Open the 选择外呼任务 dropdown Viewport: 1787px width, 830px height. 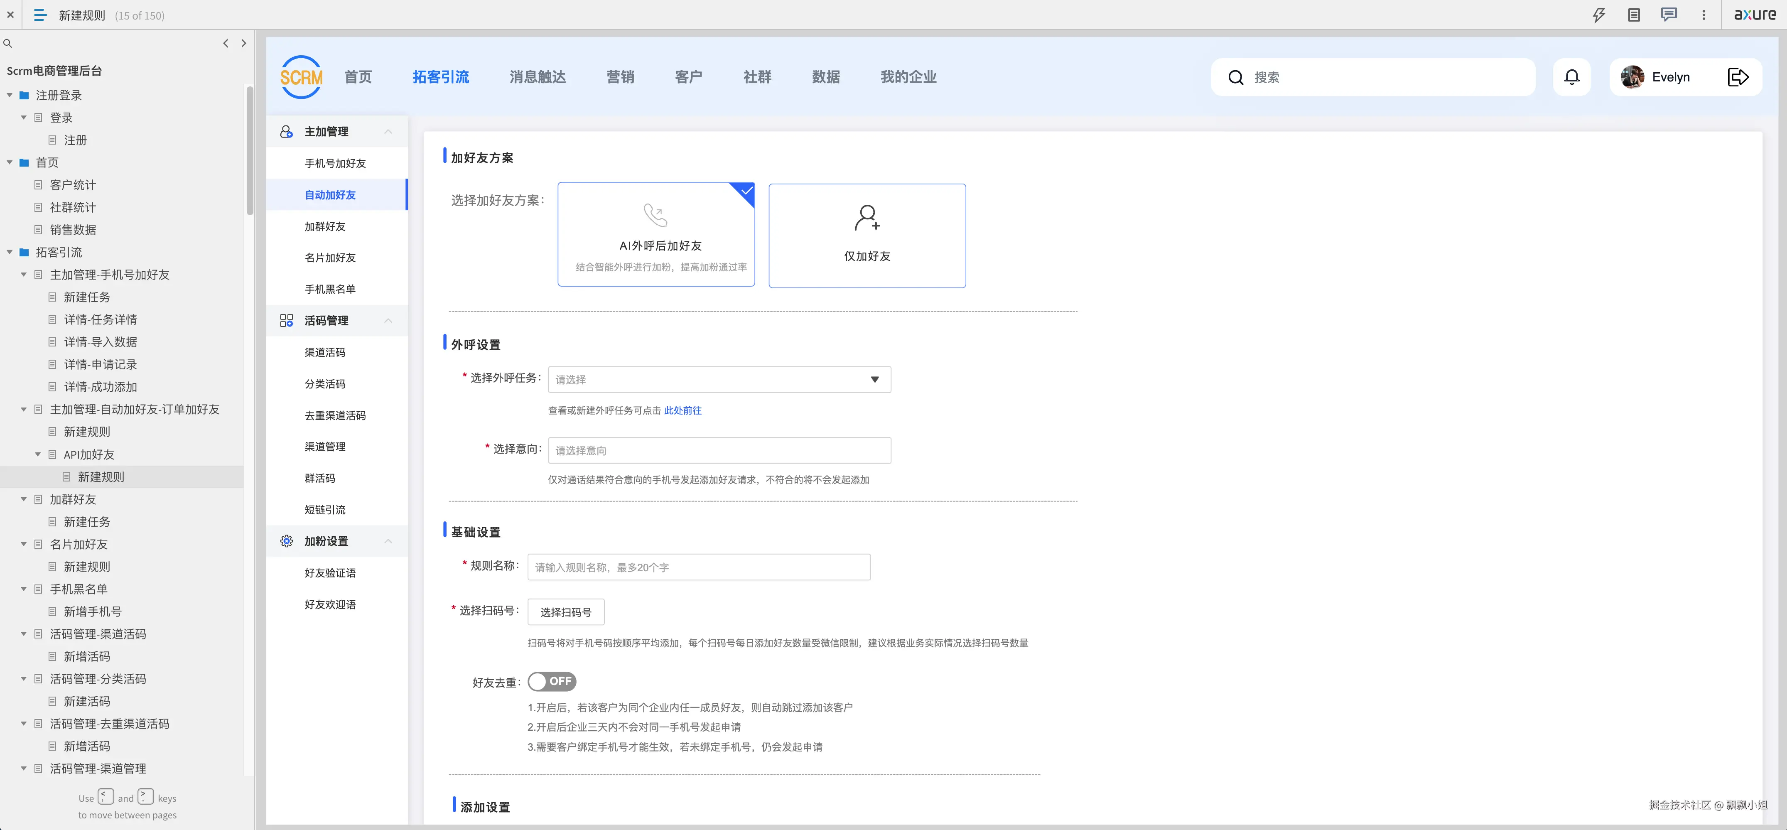pyautogui.click(x=719, y=380)
